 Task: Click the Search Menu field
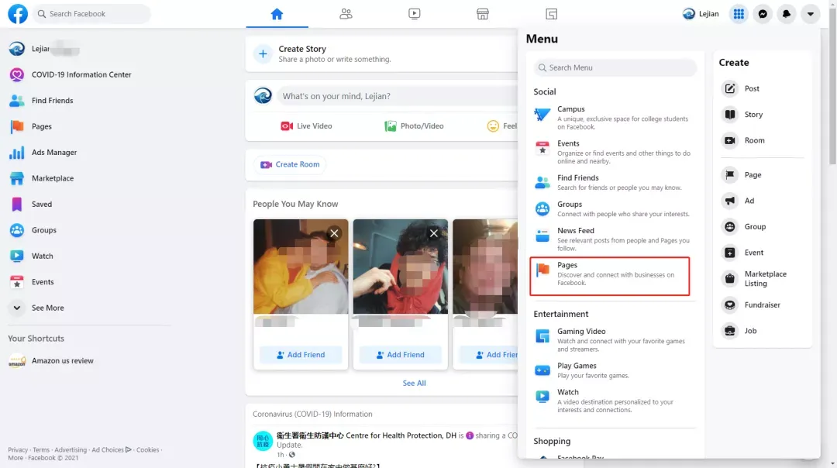tap(615, 67)
